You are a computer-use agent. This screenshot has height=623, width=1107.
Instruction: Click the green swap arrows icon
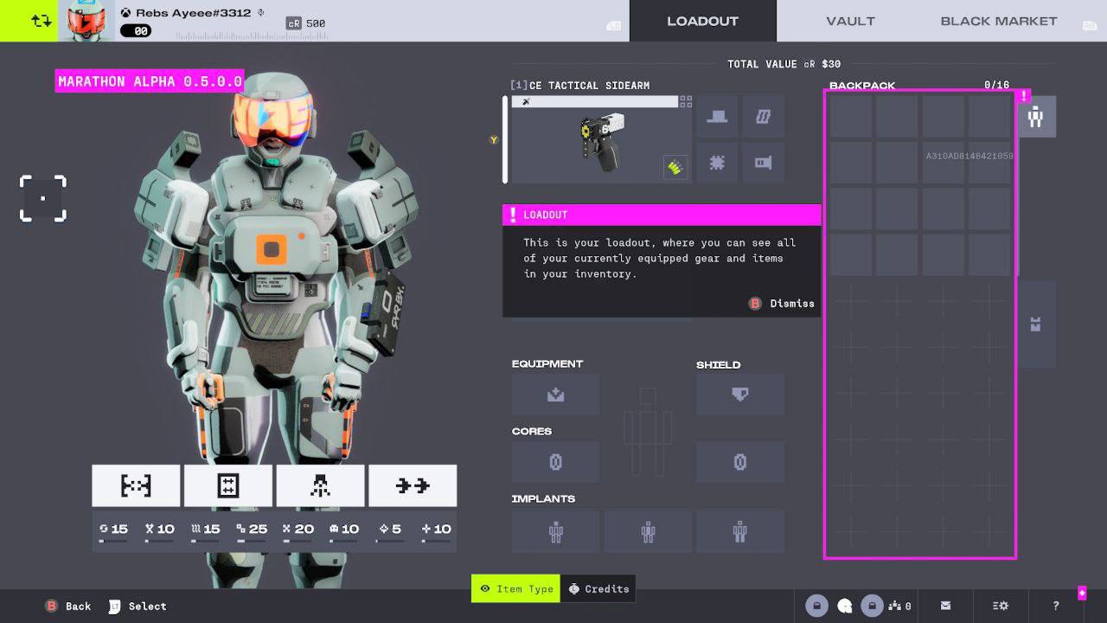[29, 21]
